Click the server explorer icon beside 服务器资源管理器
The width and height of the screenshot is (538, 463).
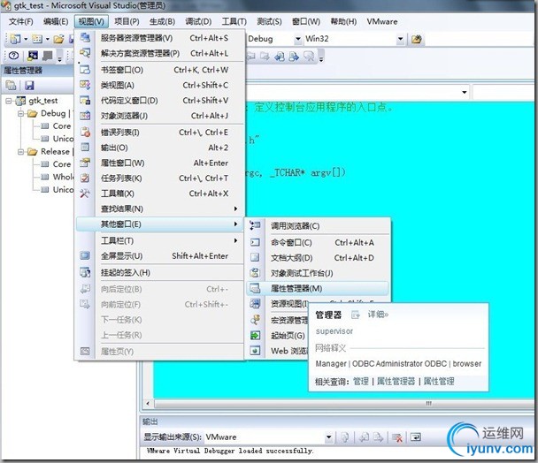tap(85, 37)
